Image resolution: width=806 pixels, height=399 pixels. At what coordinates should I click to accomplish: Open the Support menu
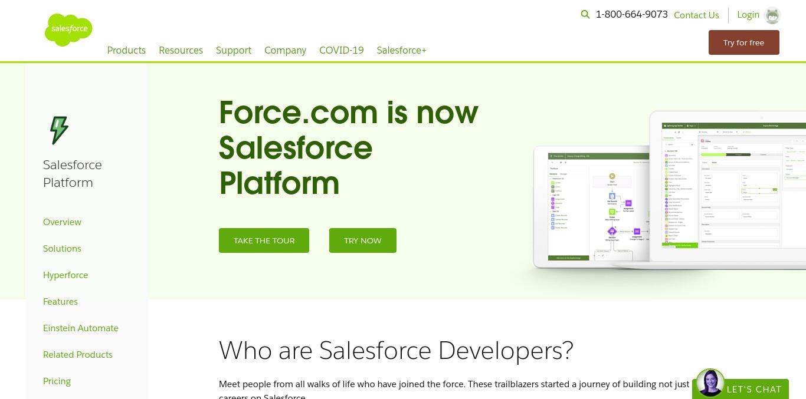tap(234, 50)
